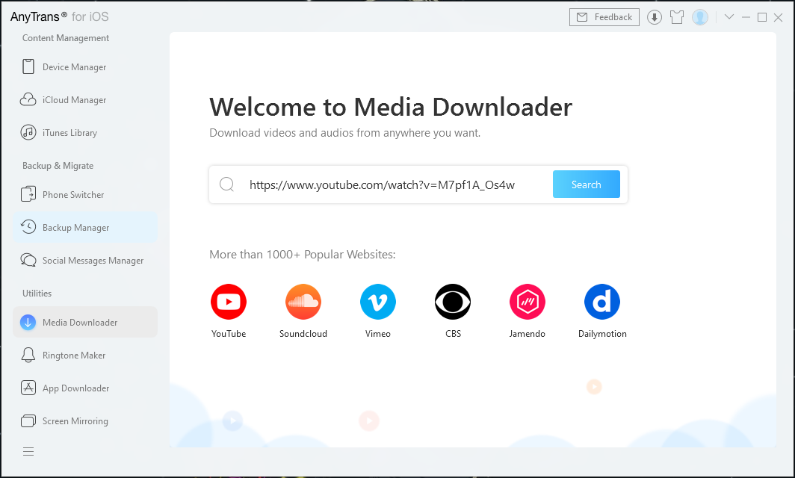
Task: Open the Dailymotion icon
Action: (x=602, y=302)
